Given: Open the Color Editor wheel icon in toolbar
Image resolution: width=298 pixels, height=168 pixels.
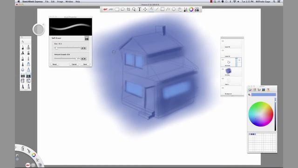Looking at the screenshot, I should [191, 9].
